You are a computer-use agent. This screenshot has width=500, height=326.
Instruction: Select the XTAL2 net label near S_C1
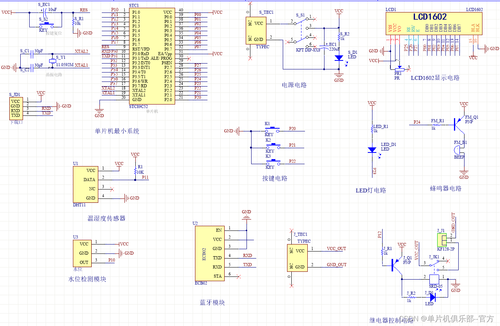[82, 51]
